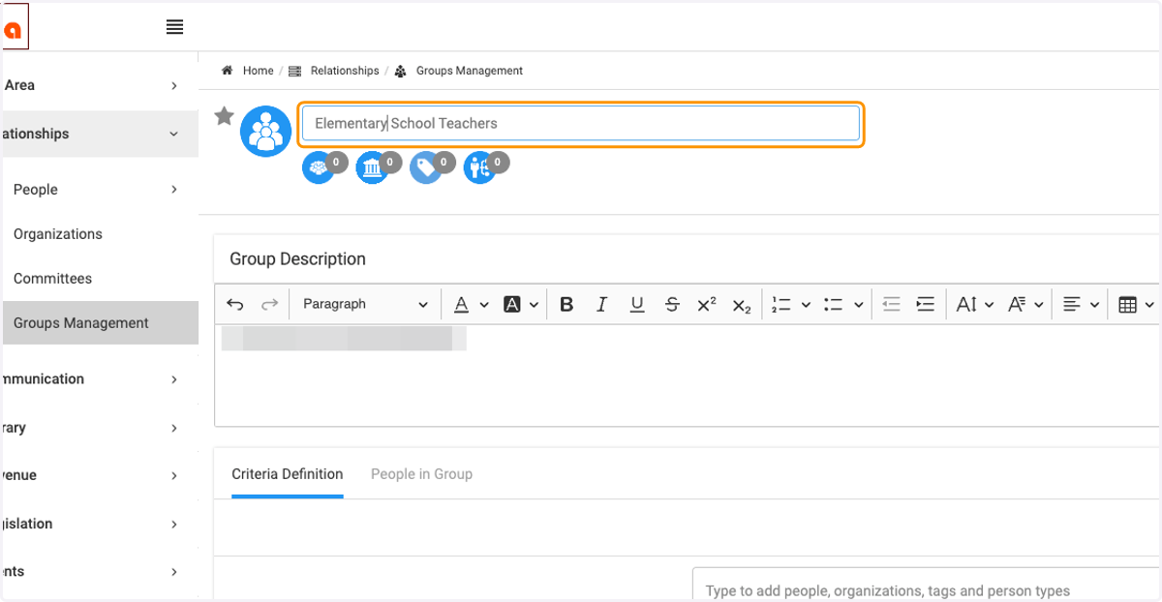Collapse the Relationships sidebar section
Screen dimensions: 1162x602
[x=99, y=134]
